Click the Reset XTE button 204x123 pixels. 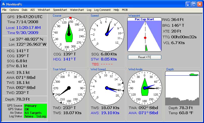click(145, 57)
